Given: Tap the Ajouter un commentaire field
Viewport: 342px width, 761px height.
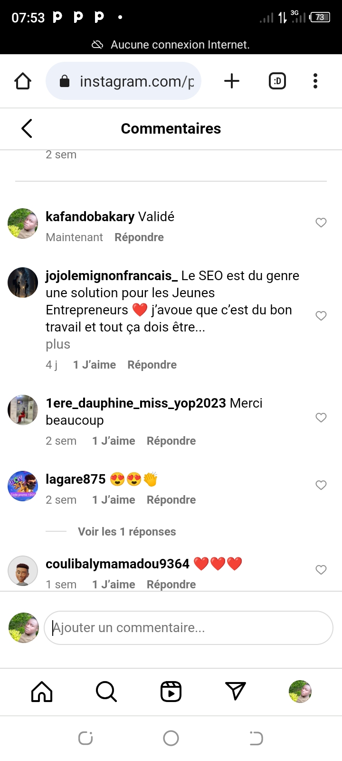Looking at the screenshot, I should (x=189, y=628).
